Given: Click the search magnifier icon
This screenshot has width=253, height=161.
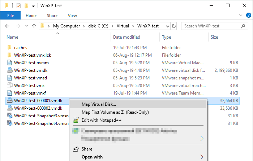Looking at the screenshot, I should tap(243, 26).
